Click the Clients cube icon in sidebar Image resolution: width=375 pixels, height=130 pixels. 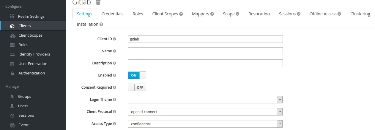tap(12, 26)
